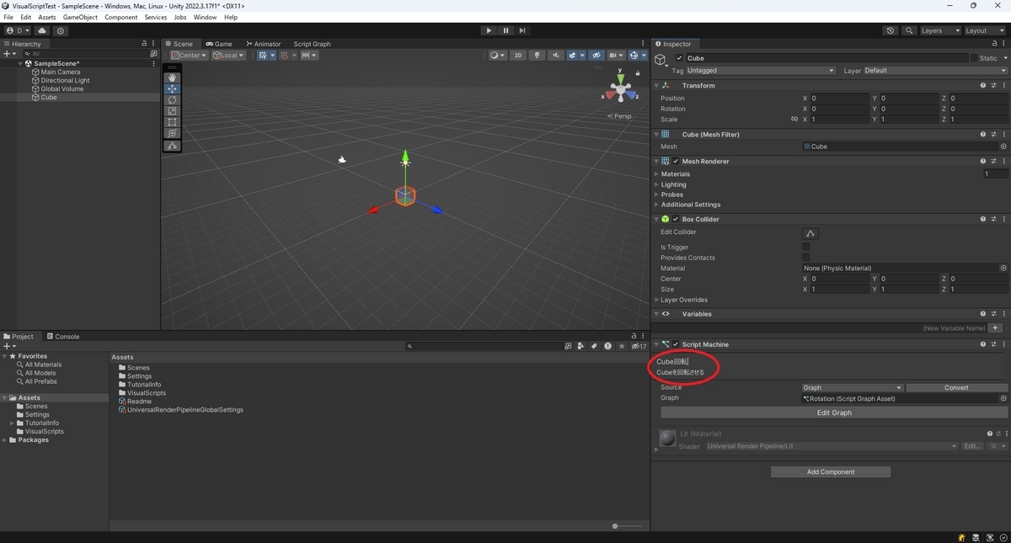Switch to the Game tab

(x=218, y=44)
